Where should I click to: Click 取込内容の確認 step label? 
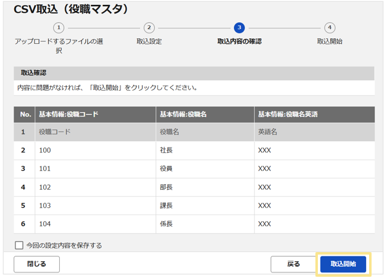pos(239,41)
